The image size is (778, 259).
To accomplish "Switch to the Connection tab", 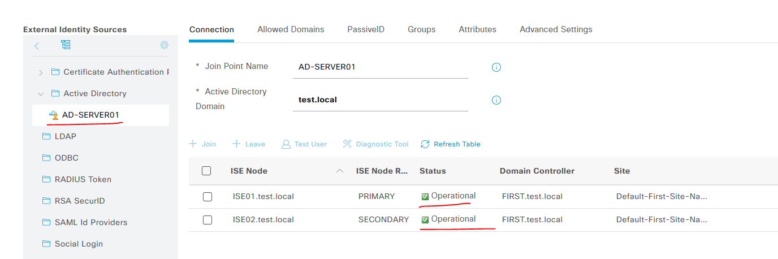I will (211, 29).
